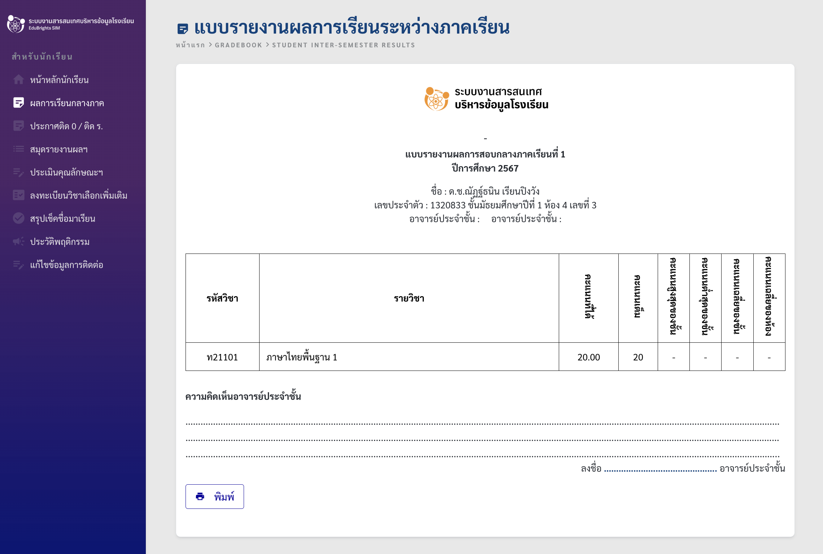The width and height of the screenshot is (823, 554).
Task: Click the midterm results note icon in the sidebar
Action: coord(18,103)
